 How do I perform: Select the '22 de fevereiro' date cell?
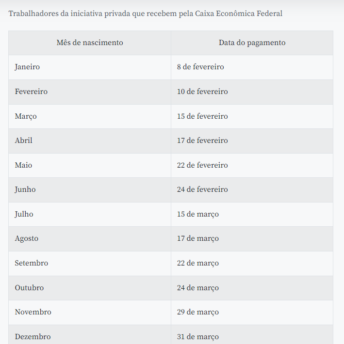click(x=202, y=165)
